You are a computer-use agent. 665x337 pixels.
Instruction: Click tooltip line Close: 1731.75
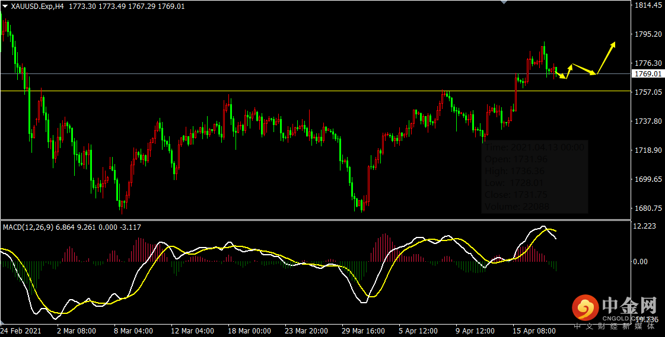tap(516, 195)
